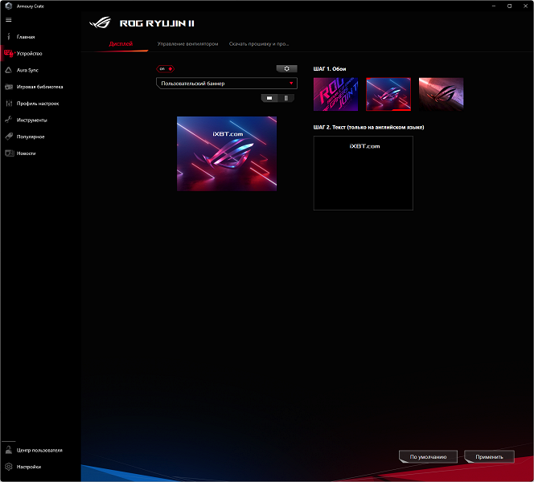
Task: Choose the red-grey ROG logo wallpaper thumbnail
Action: (441, 94)
